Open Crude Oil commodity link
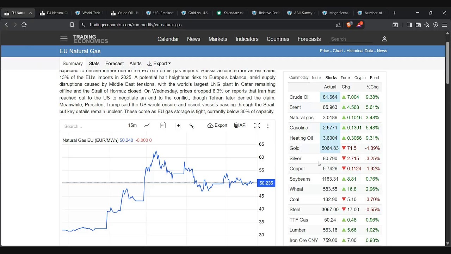Image resolution: width=451 pixels, height=254 pixels. click(299, 97)
